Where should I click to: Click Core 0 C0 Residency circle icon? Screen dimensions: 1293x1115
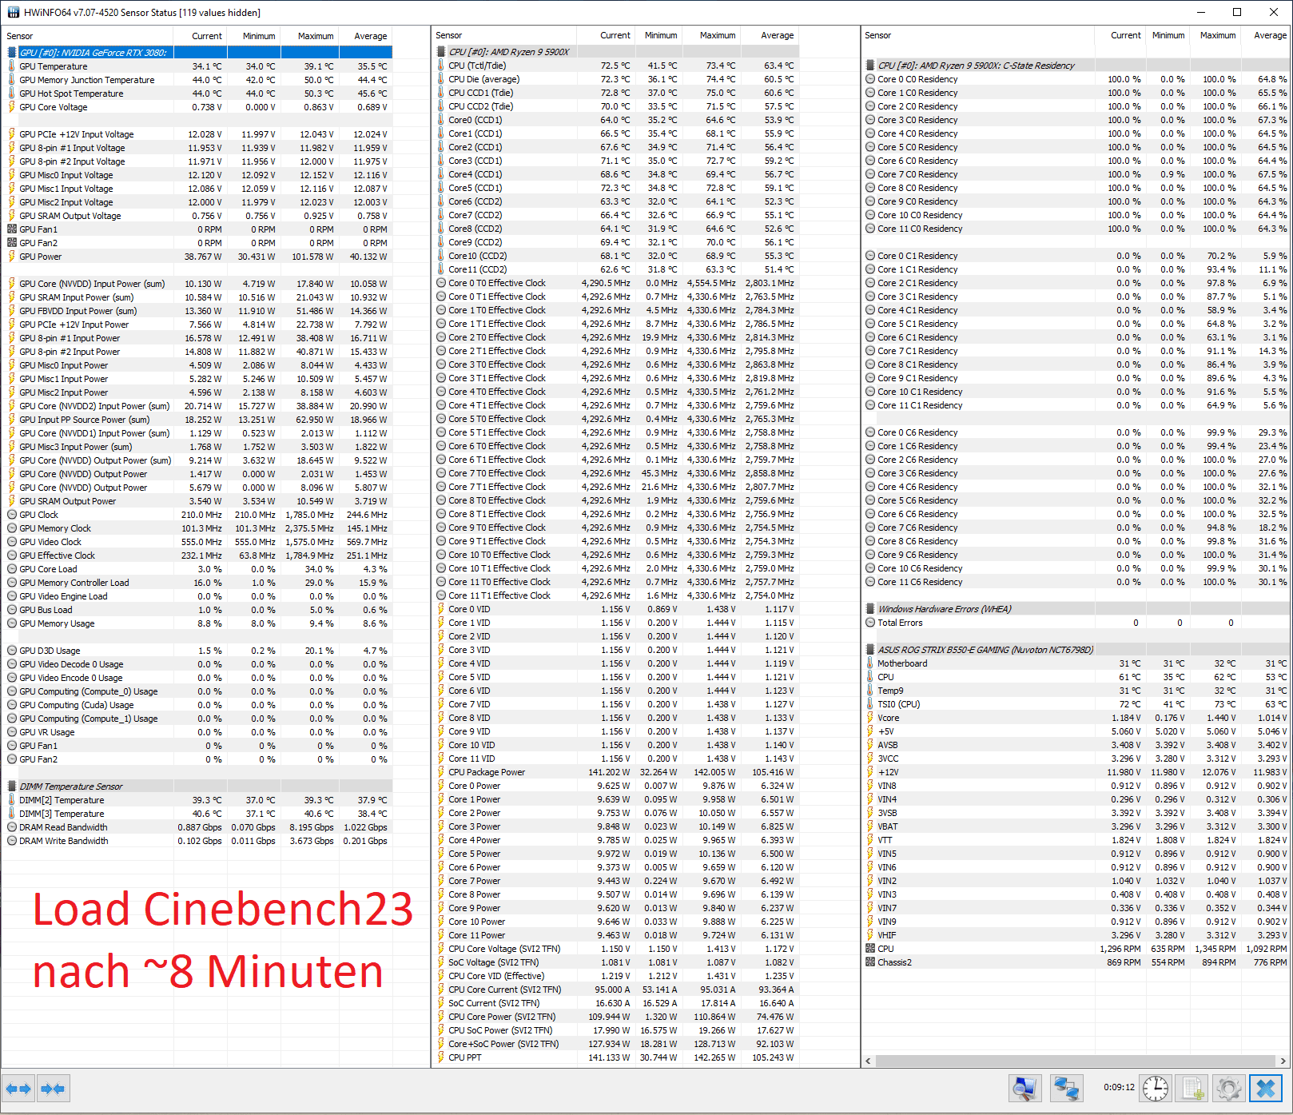870,79
